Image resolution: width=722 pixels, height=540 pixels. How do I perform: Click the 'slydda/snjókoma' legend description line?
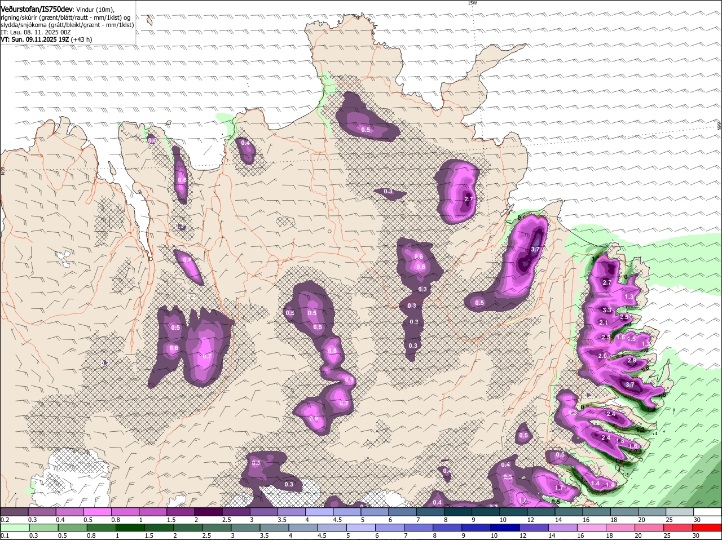[67, 25]
